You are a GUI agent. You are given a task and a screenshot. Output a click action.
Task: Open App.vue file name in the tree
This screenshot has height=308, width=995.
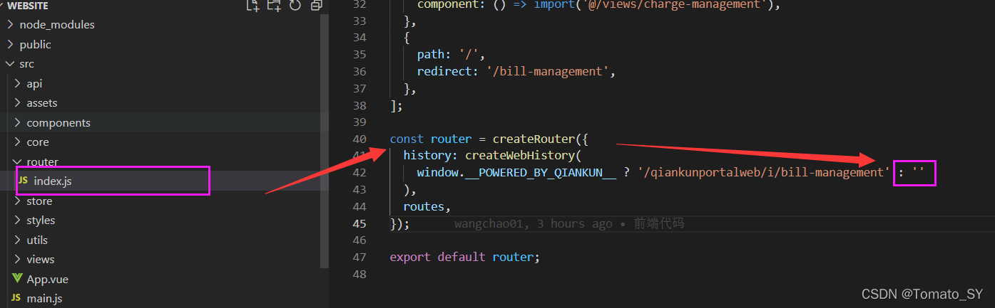pos(48,280)
